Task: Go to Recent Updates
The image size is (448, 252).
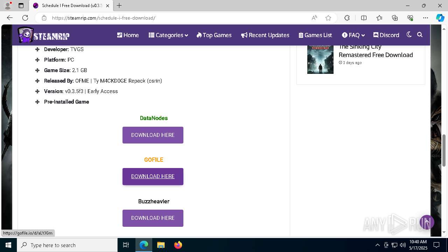Action: point(265,35)
